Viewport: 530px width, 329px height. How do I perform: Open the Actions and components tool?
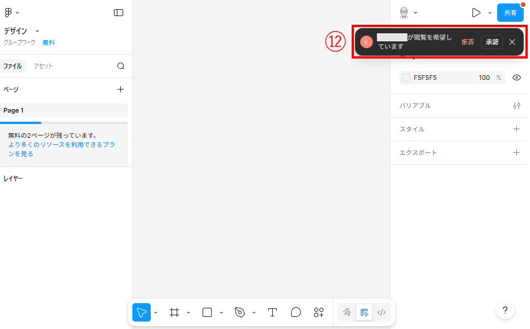(319, 312)
